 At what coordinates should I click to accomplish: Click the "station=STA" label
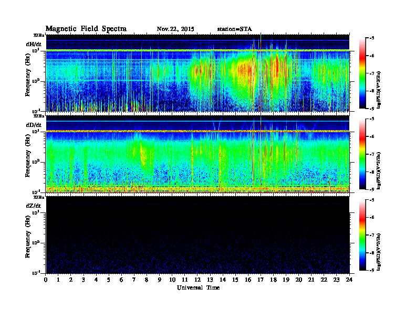(x=234, y=29)
